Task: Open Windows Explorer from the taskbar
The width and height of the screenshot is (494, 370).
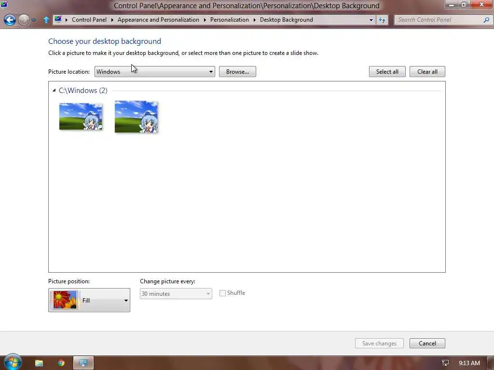Action: 39,363
